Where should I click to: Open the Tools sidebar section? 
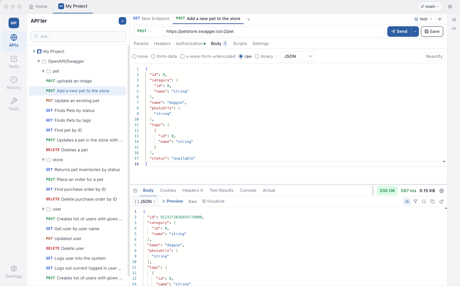pyautogui.click(x=13, y=104)
